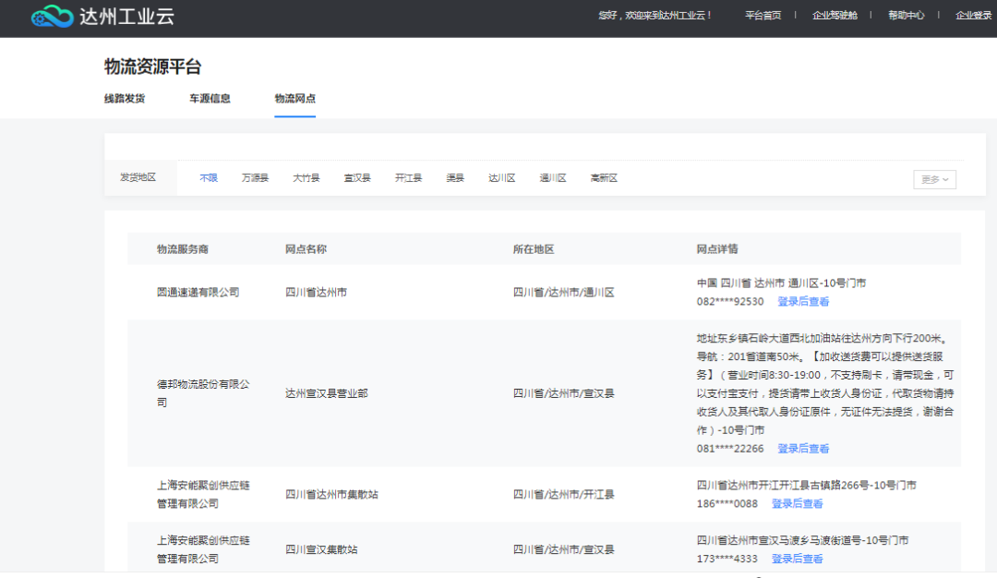Click 登录后查看 in the 德邦物流 row
This screenshot has width=997, height=578.
(x=803, y=449)
